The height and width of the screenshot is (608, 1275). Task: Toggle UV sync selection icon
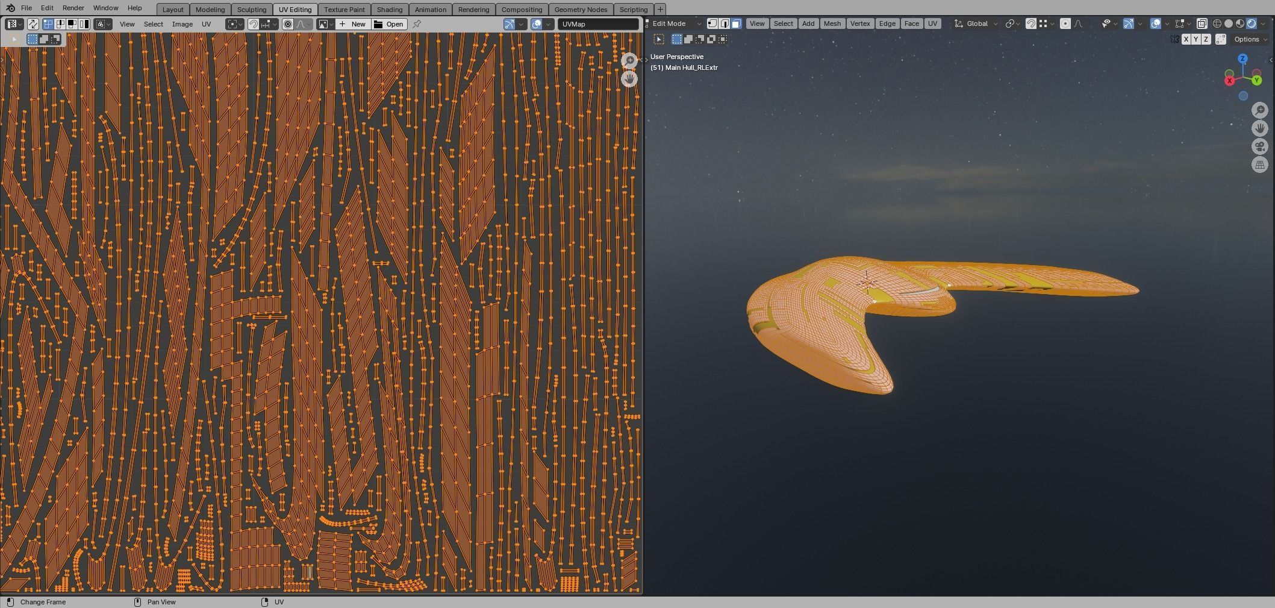tap(33, 24)
